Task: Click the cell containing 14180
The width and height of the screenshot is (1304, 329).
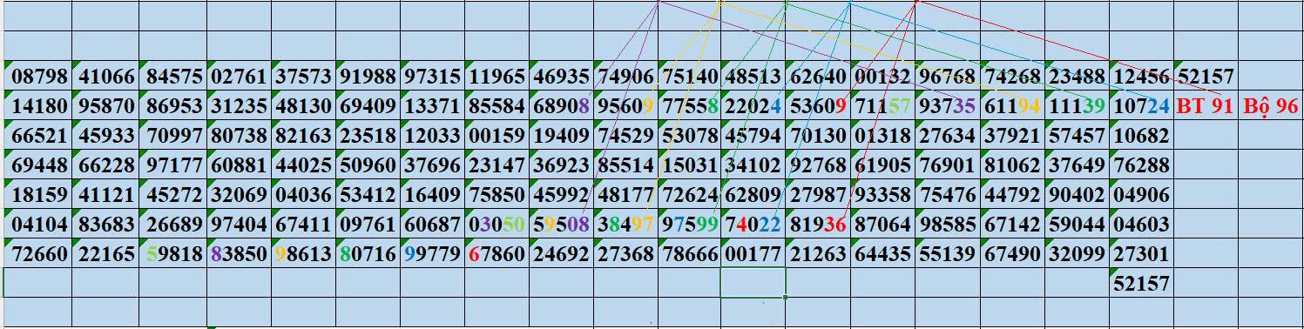Action: 38,106
